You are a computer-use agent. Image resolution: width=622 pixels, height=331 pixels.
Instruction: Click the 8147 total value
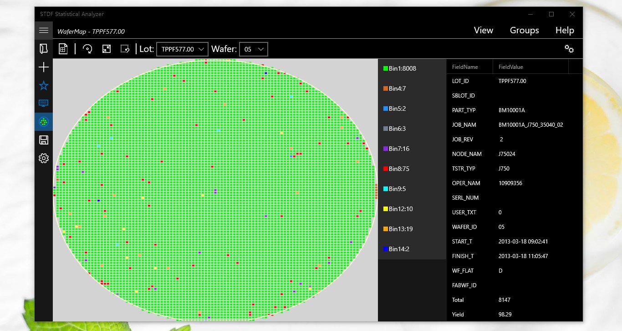(504, 300)
